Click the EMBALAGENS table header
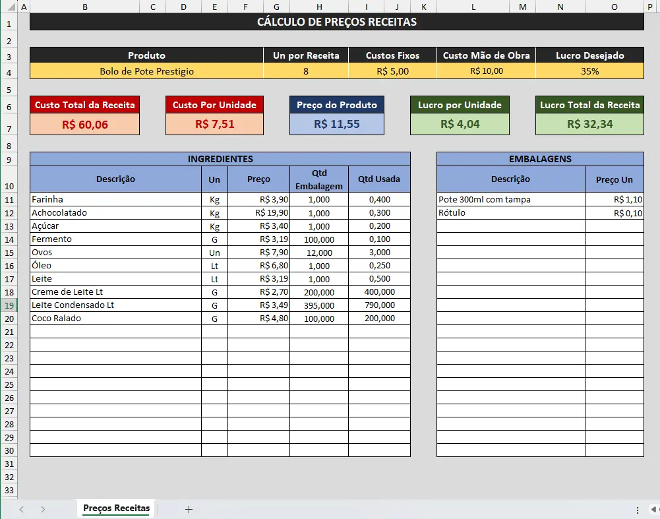Image resolution: width=660 pixels, height=519 pixels. pyautogui.click(x=540, y=159)
